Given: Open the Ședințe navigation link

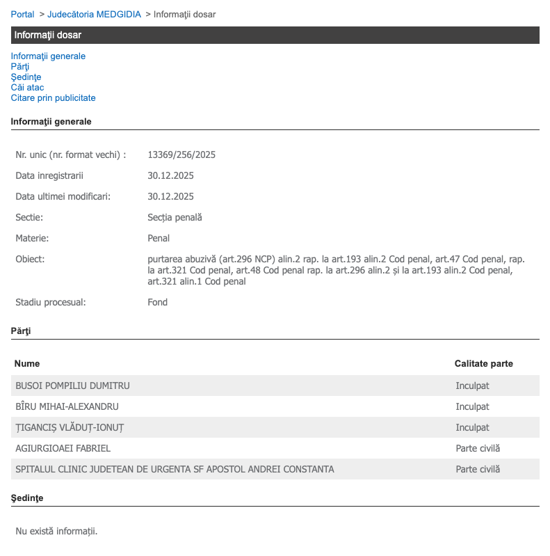Looking at the screenshot, I should [x=26, y=77].
